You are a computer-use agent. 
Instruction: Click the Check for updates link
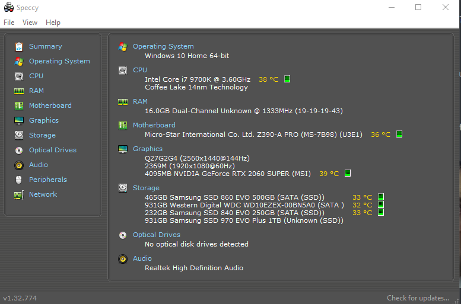click(418, 298)
